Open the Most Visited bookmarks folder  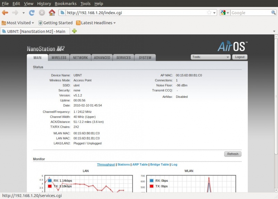tap(18, 23)
